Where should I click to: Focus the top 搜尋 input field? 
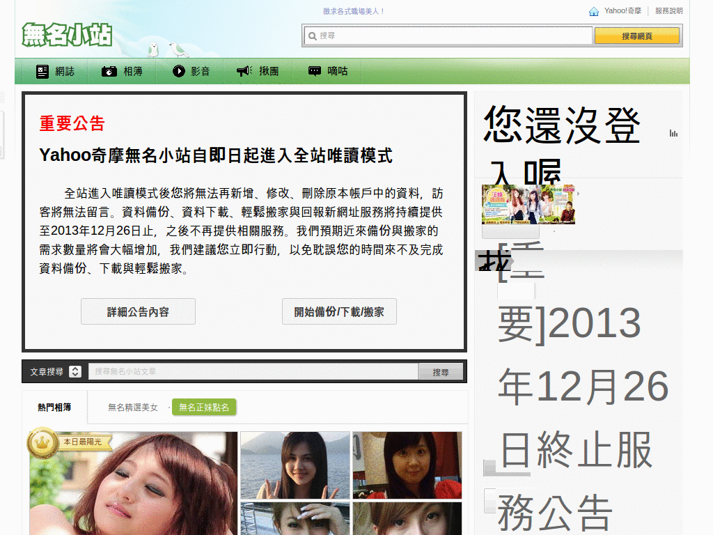(448, 36)
